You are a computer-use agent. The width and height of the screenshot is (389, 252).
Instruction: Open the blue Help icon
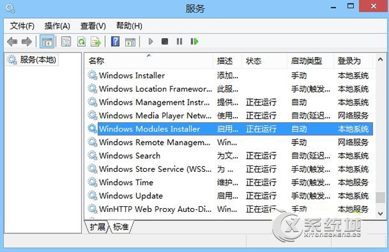point(115,41)
